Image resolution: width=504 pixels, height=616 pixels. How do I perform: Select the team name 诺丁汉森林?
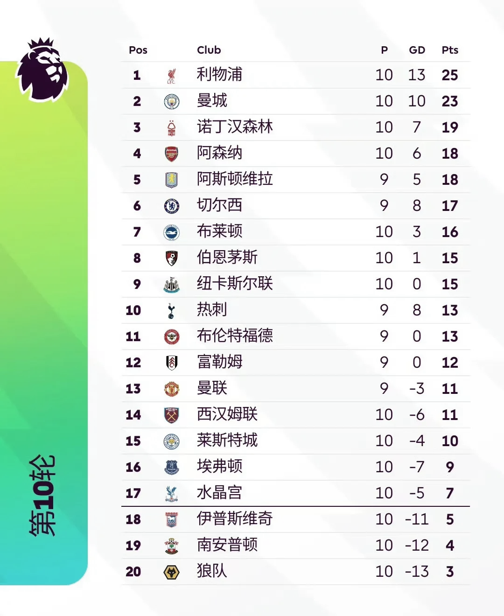coord(235,127)
